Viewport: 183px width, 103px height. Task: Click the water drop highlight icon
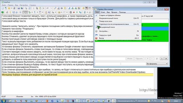[83, 8]
